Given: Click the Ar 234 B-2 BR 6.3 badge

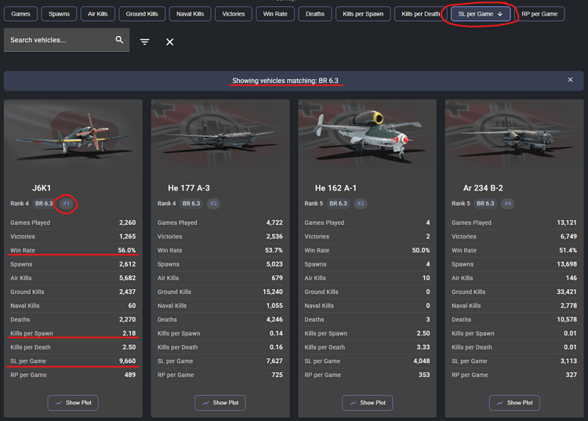Looking at the screenshot, I should click(x=486, y=204).
